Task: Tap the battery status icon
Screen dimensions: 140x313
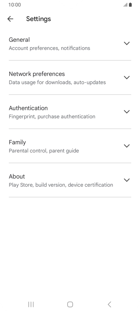Action: click(x=130, y=5)
